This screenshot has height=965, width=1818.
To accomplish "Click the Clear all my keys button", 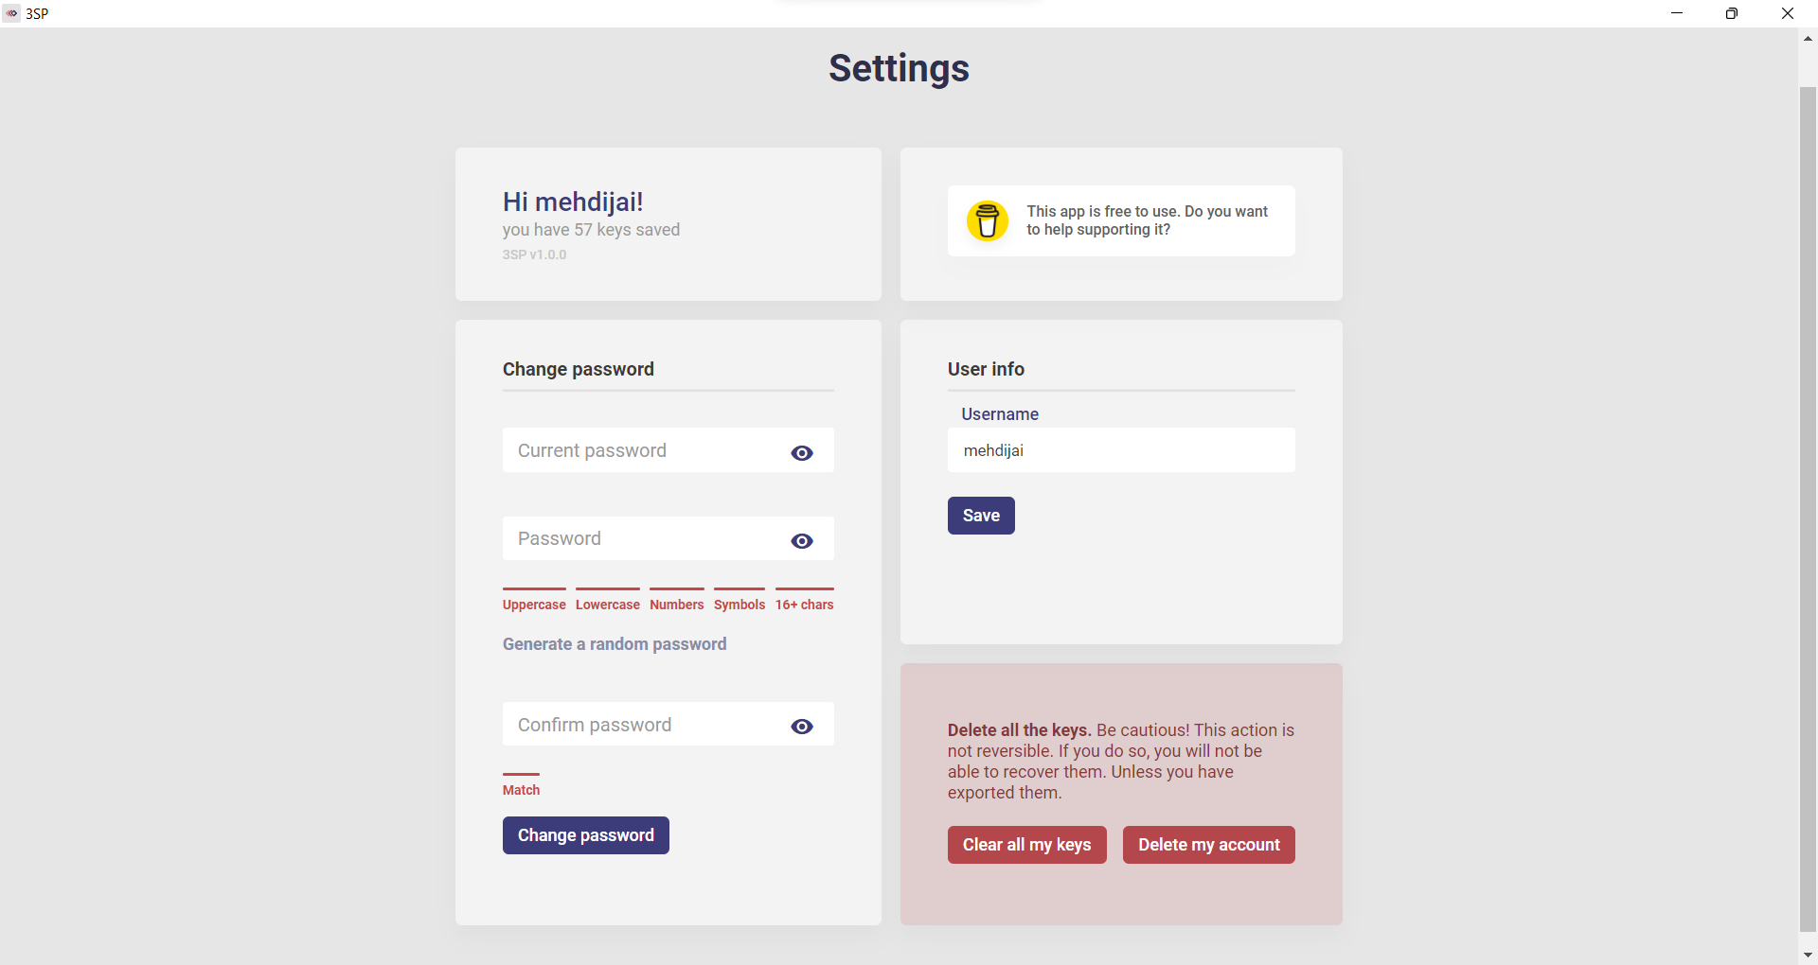I will tap(1027, 845).
